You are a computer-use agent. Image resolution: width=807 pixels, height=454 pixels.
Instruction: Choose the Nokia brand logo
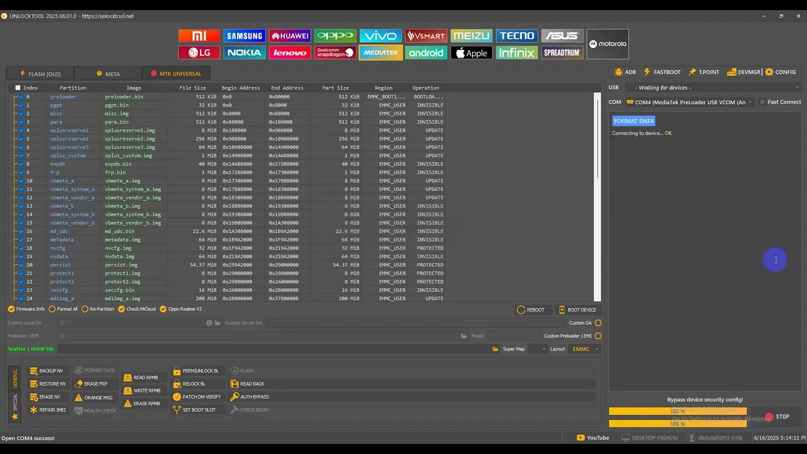pyautogui.click(x=245, y=53)
